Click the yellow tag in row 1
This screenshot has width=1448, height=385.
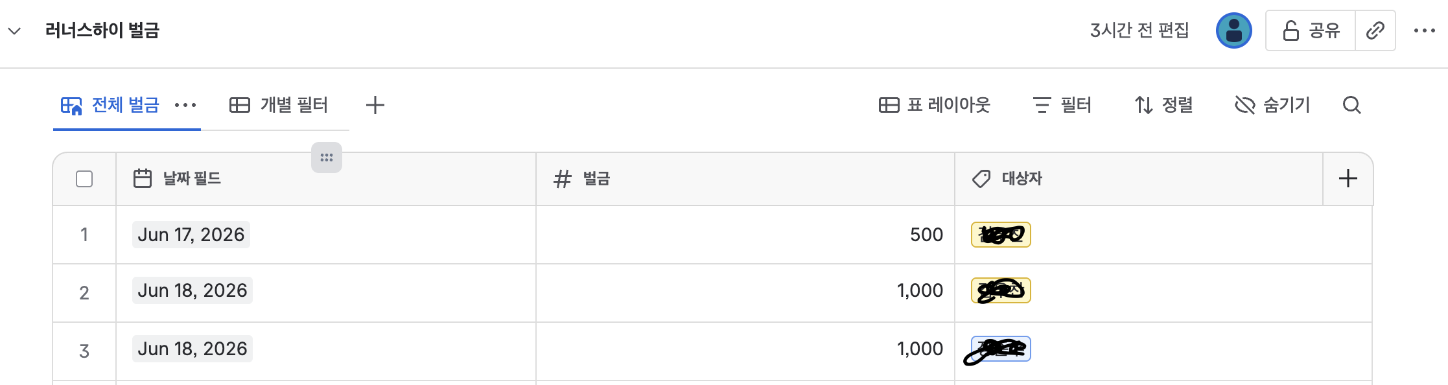[1001, 235]
